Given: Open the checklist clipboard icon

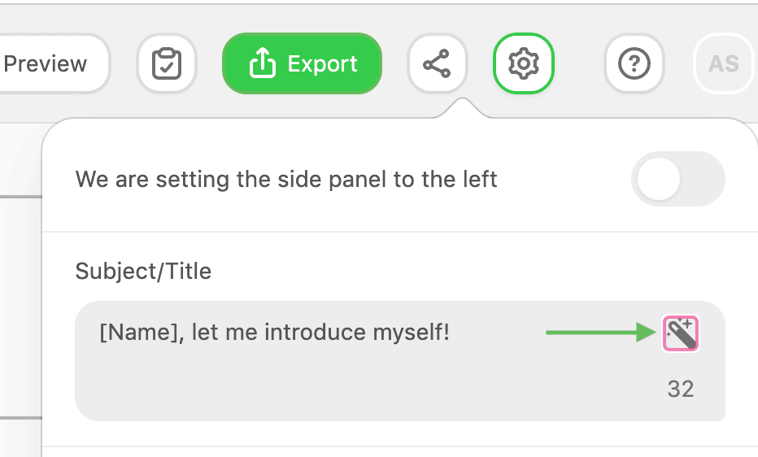Looking at the screenshot, I should tap(167, 63).
